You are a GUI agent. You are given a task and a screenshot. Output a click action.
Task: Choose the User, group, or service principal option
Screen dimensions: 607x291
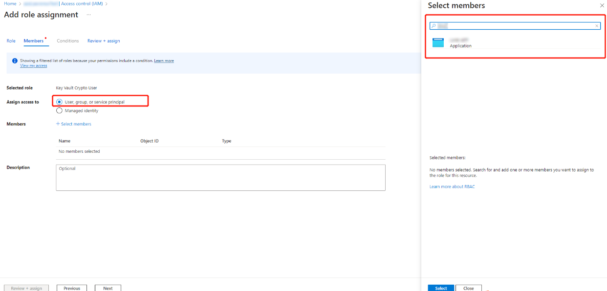coord(59,102)
